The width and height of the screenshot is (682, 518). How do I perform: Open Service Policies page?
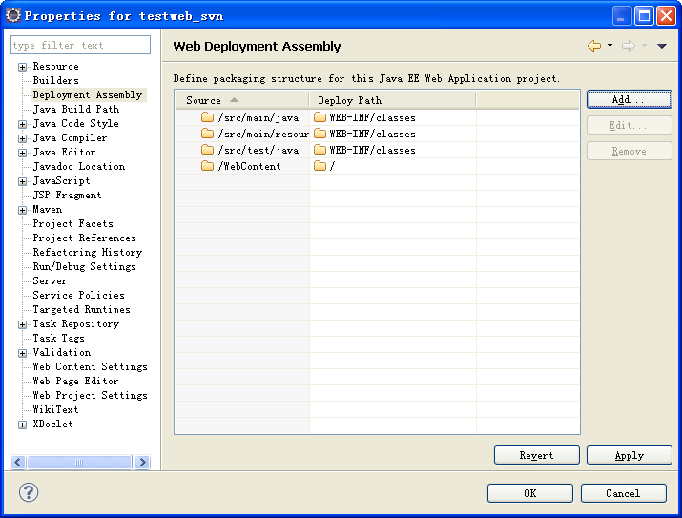79,295
